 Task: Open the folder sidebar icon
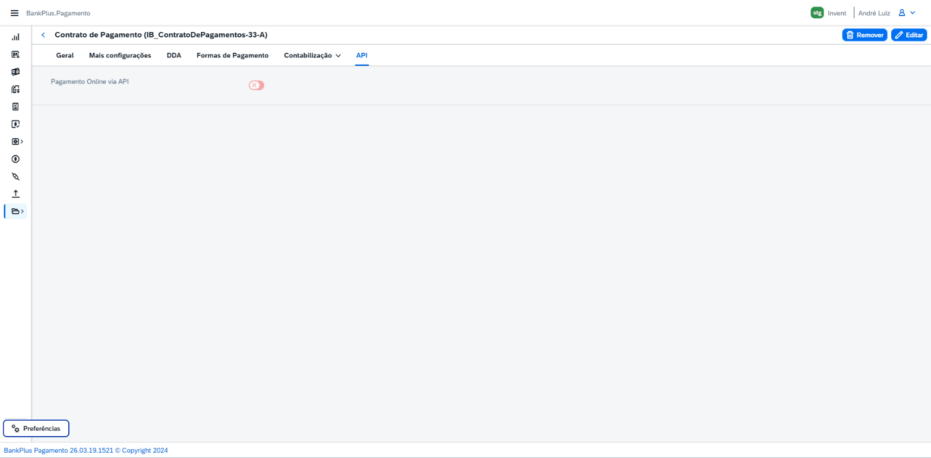(x=15, y=211)
